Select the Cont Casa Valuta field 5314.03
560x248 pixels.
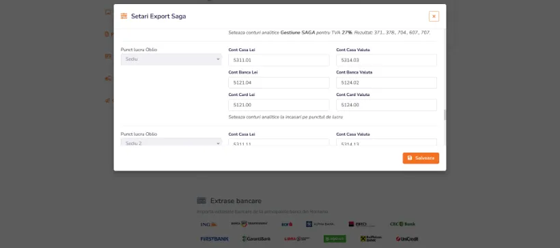(387, 60)
